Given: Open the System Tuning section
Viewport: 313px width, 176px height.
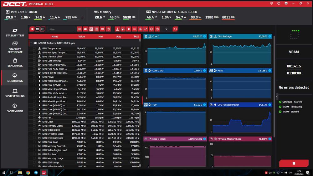Looking at the screenshot, I should (x=15, y=93).
